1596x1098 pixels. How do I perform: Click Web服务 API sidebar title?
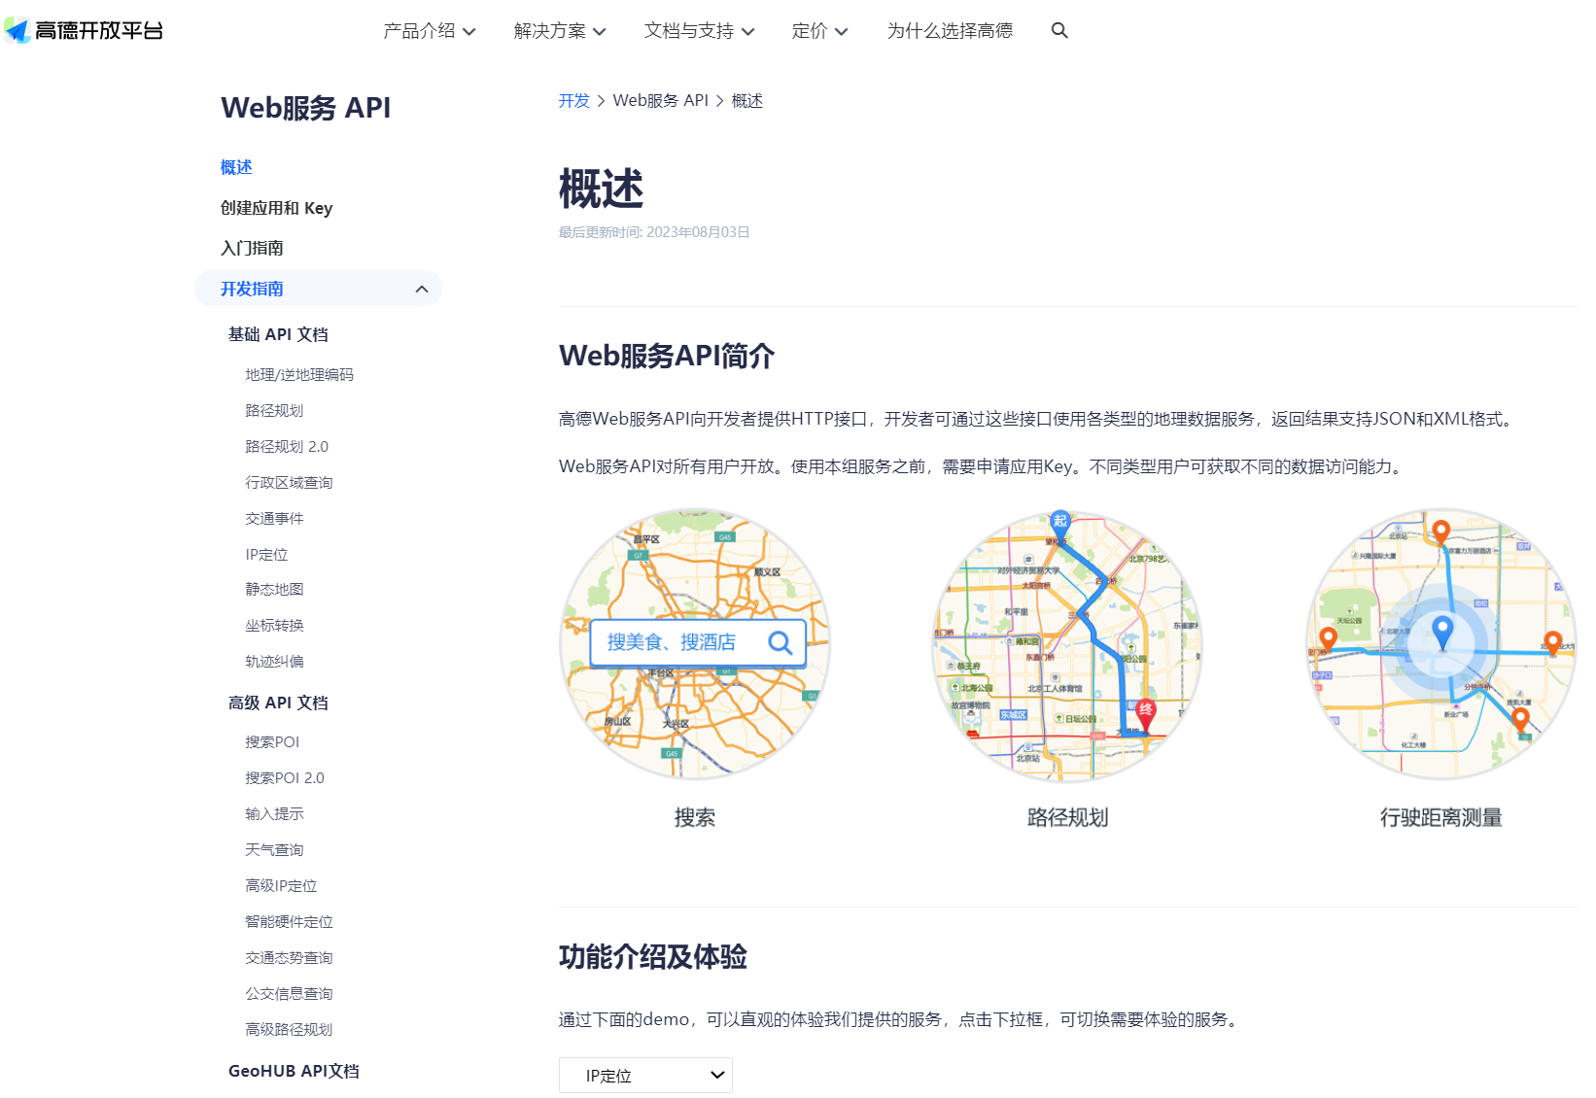pos(305,108)
